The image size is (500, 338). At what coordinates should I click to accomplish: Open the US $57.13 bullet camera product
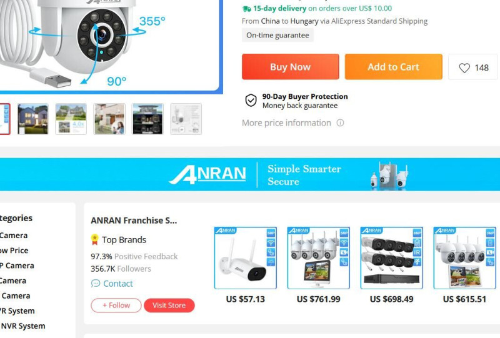[245, 258]
